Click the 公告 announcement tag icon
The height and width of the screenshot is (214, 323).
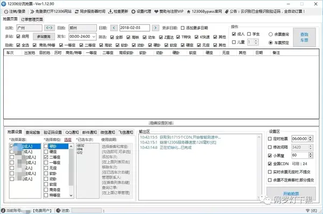coord(227,11)
